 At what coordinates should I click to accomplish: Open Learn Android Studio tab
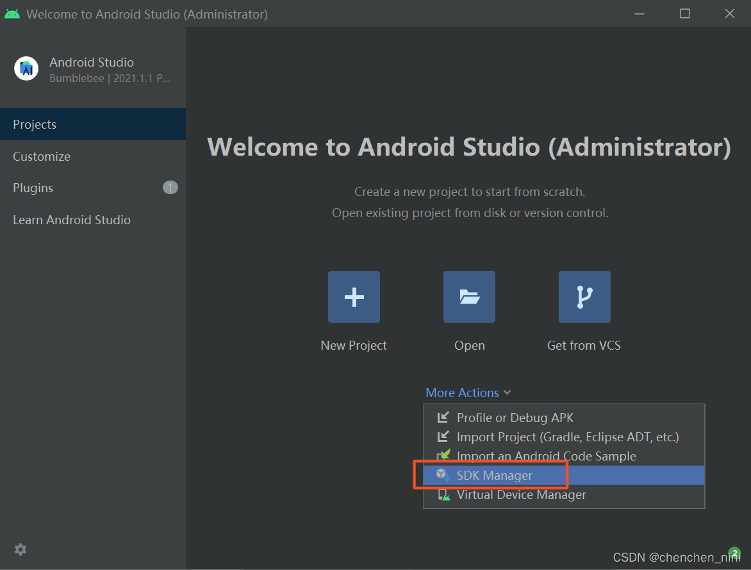point(93,220)
